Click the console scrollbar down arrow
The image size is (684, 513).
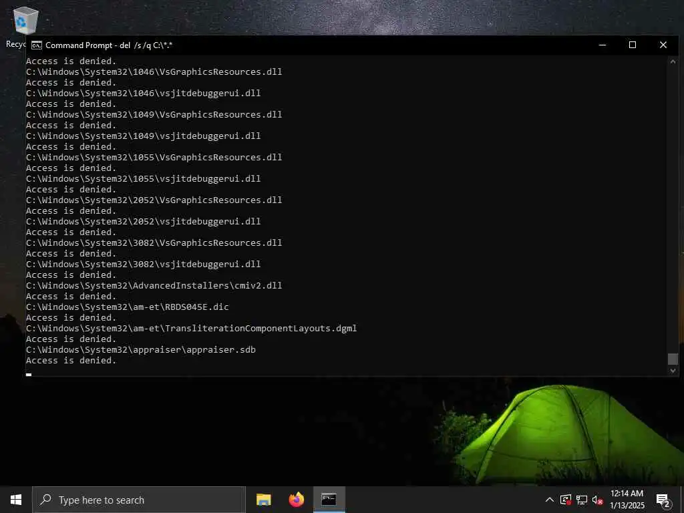click(x=673, y=371)
